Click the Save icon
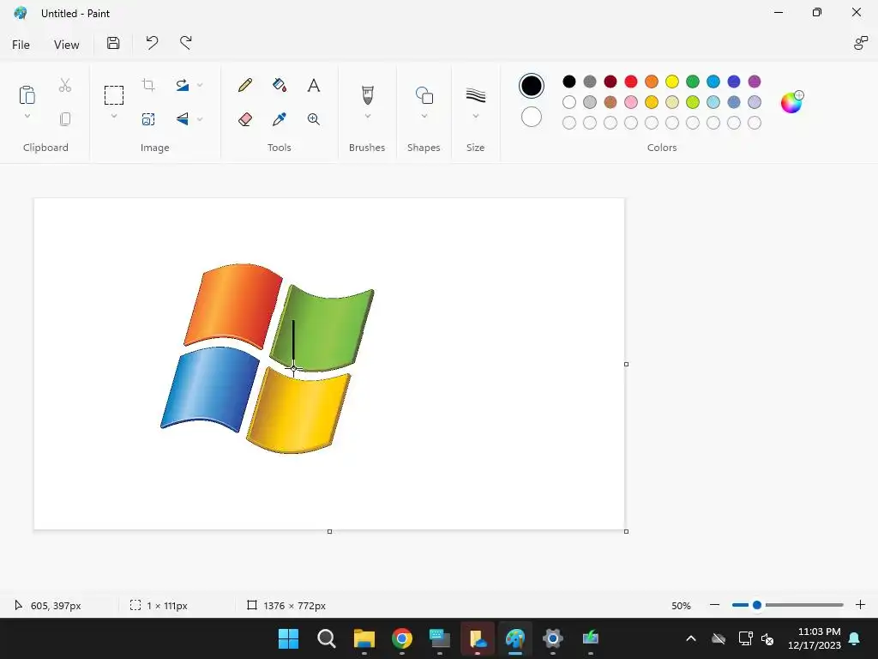This screenshot has width=878, height=659. pyautogui.click(x=113, y=43)
